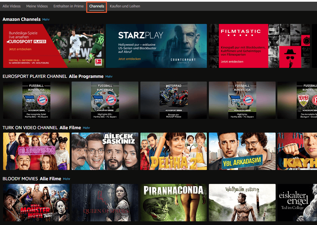
Task: Open the Eurosport Bundesliga banner image
Action: (x=54, y=46)
